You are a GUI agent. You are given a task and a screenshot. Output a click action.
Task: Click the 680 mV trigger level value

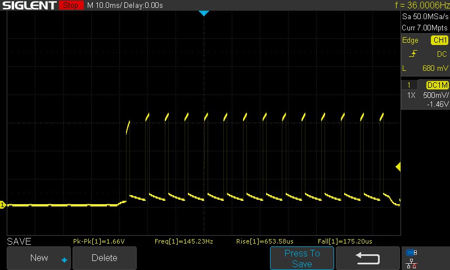434,68
